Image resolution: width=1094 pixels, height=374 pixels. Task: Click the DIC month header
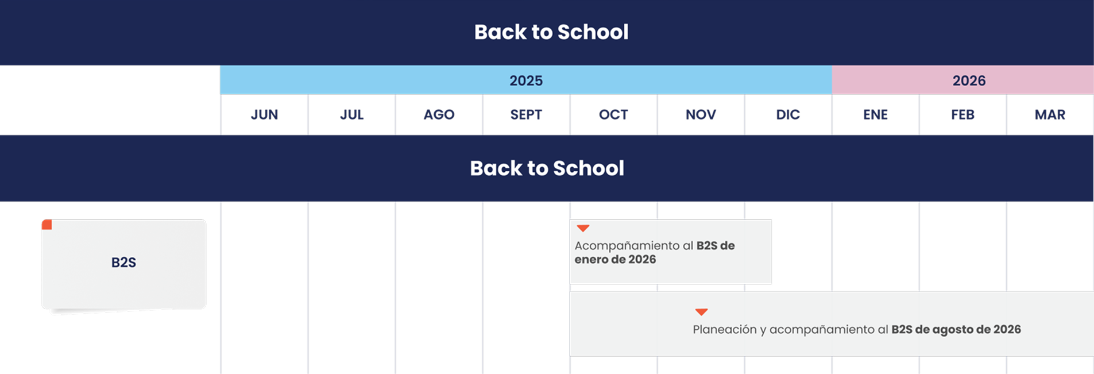tap(788, 115)
